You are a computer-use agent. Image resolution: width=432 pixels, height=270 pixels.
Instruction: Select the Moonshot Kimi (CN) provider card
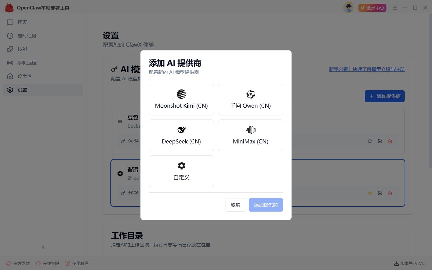click(181, 100)
